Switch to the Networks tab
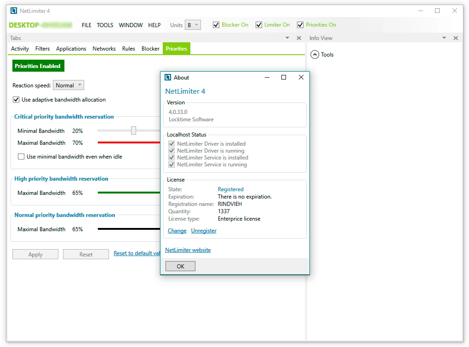469x347 pixels. tap(104, 48)
